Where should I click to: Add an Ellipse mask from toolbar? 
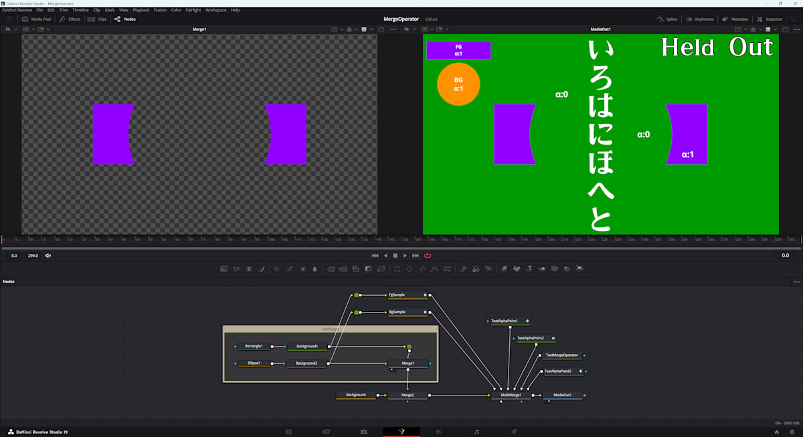point(410,269)
